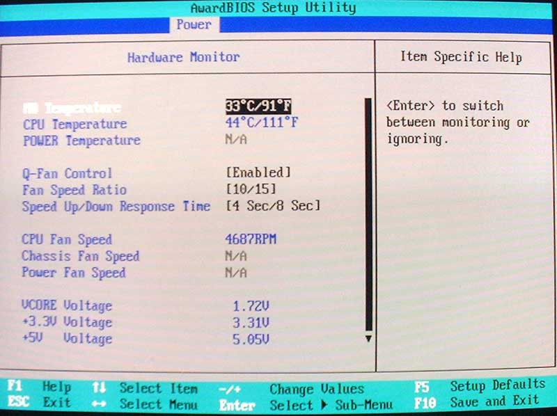Image resolution: width=557 pixels, height=416 pixels.
Task: Click the POWER Temperature N/A value
Action: point(236,140)
